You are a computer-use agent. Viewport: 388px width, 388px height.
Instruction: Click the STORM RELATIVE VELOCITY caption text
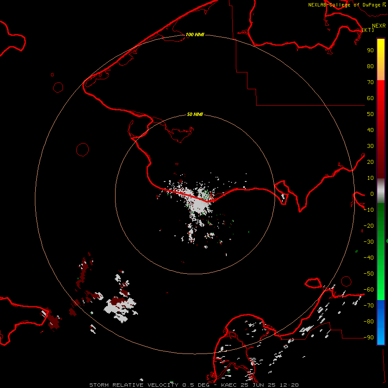tap(134, 385)
